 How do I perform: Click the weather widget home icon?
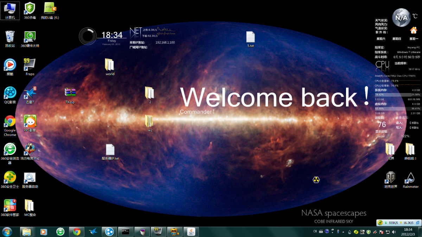click(414, 31)
